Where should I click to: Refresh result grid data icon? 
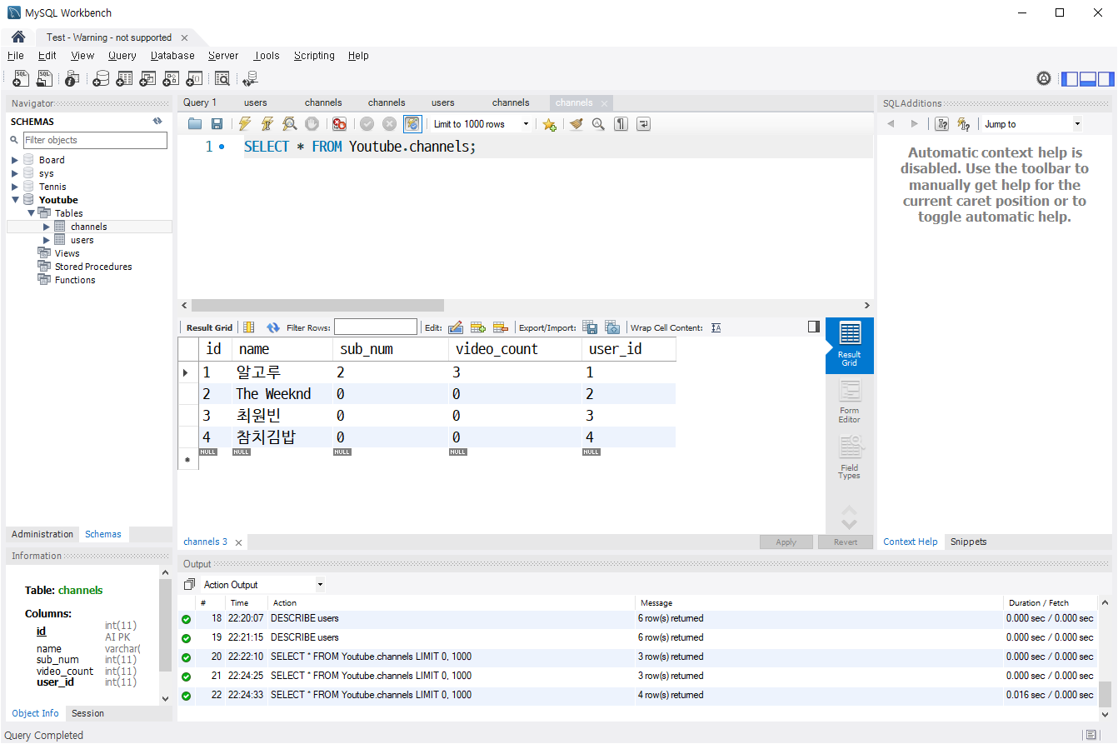273,327
